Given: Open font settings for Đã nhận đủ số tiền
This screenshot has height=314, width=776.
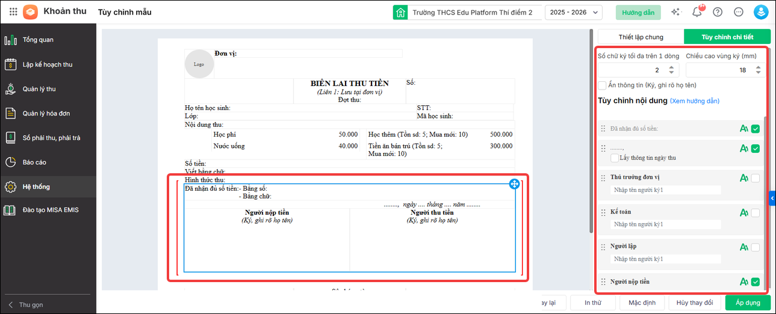Looking at the screenshot, I should (x=744, y=129).
